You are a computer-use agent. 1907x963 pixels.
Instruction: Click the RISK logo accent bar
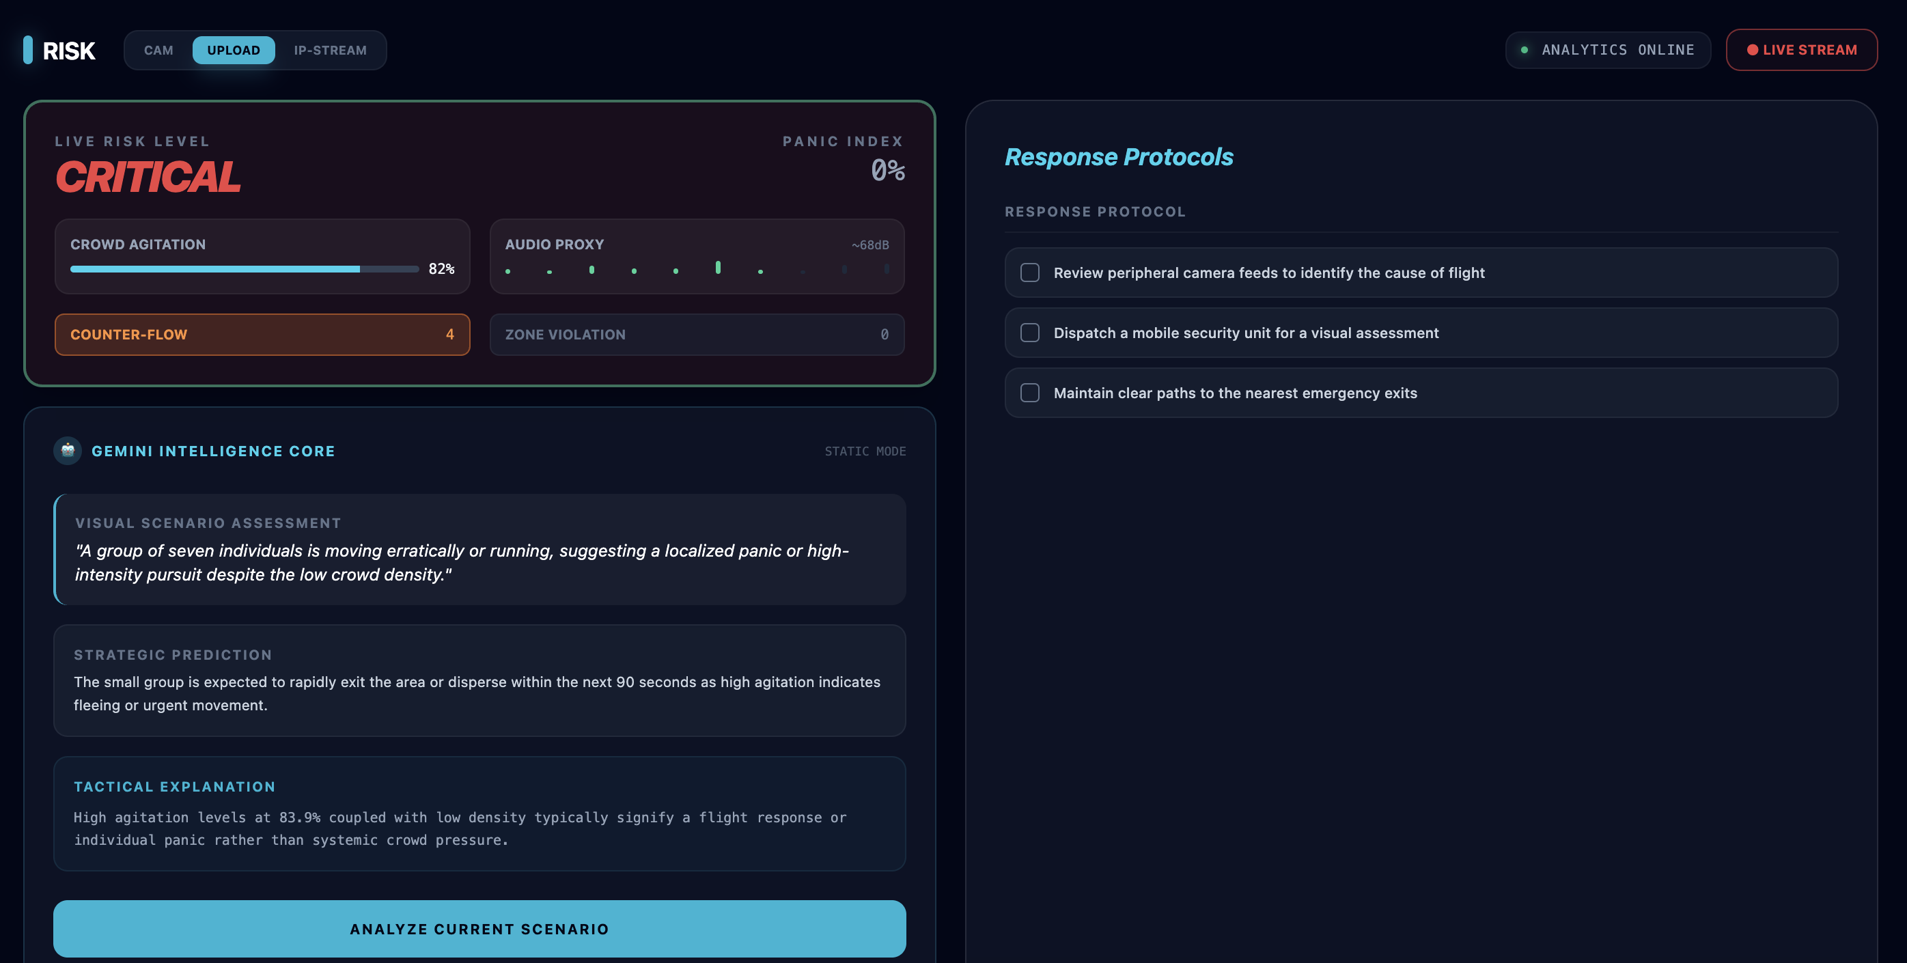click(28, 51)
